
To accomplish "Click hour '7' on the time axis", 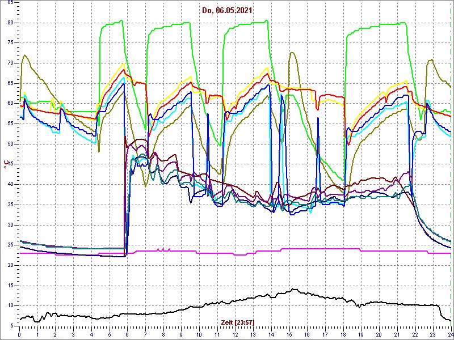I will [145, 335].
